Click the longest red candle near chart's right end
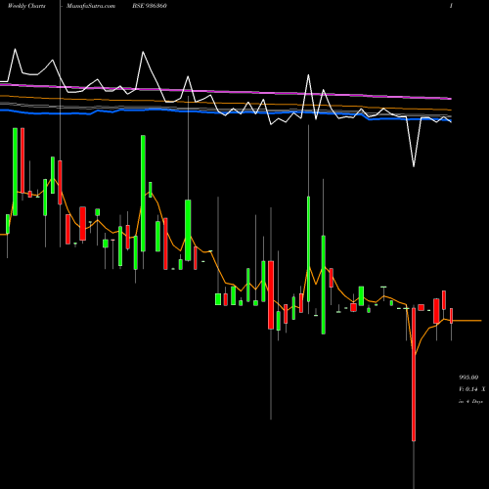 coord(414,375)
